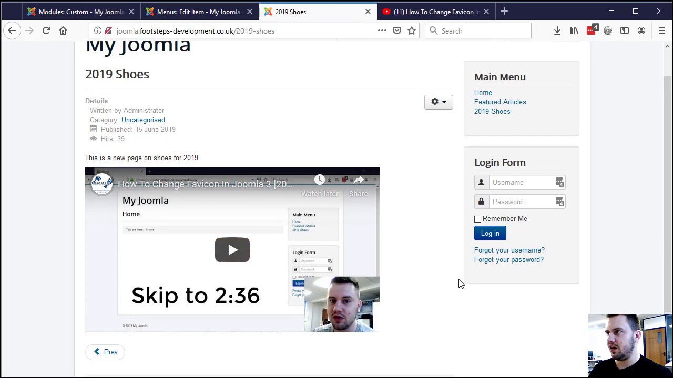Click the scrollbar up arrow
The height and width of the screenshot is (378, 673).
[x=668, y=46]
